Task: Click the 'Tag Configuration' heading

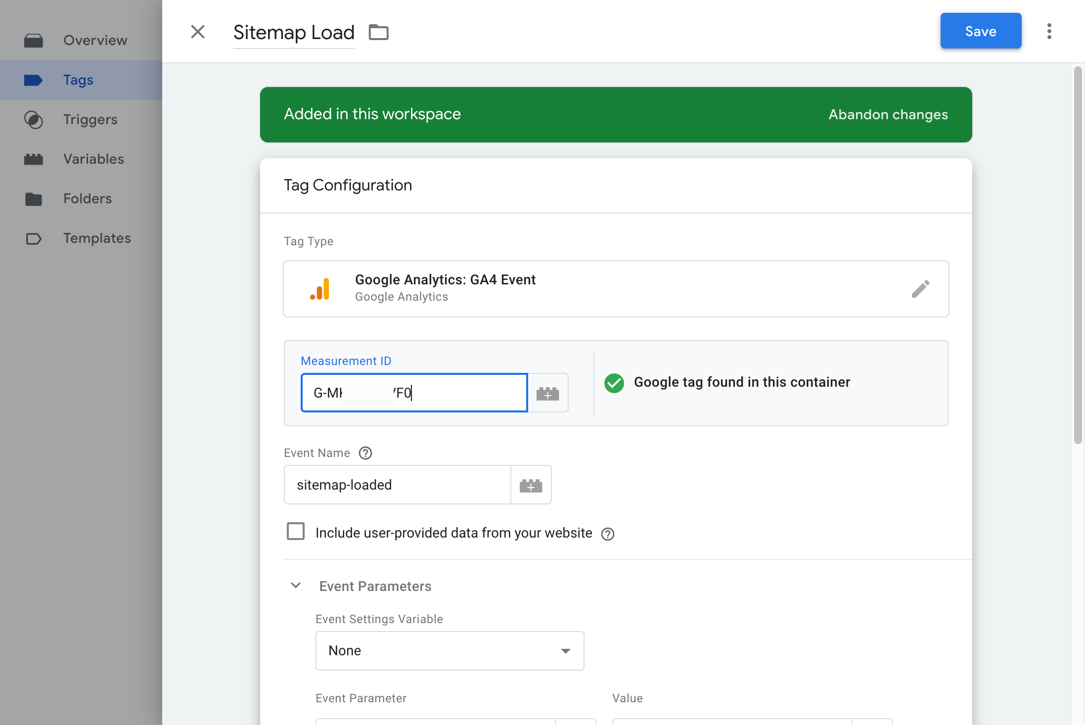Action: [348, 185]
